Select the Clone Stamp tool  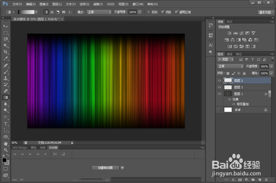point(6,78)
